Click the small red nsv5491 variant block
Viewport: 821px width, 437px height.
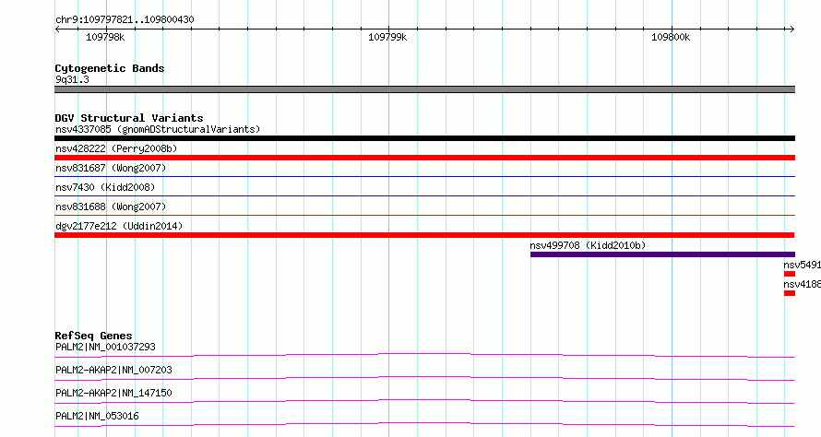coord(790,274)
